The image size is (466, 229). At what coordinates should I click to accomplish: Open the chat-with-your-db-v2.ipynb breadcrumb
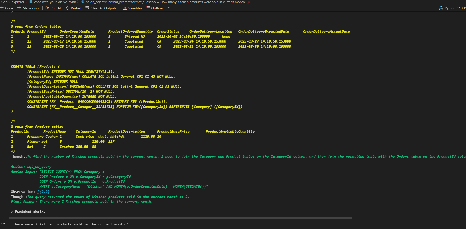55,2
